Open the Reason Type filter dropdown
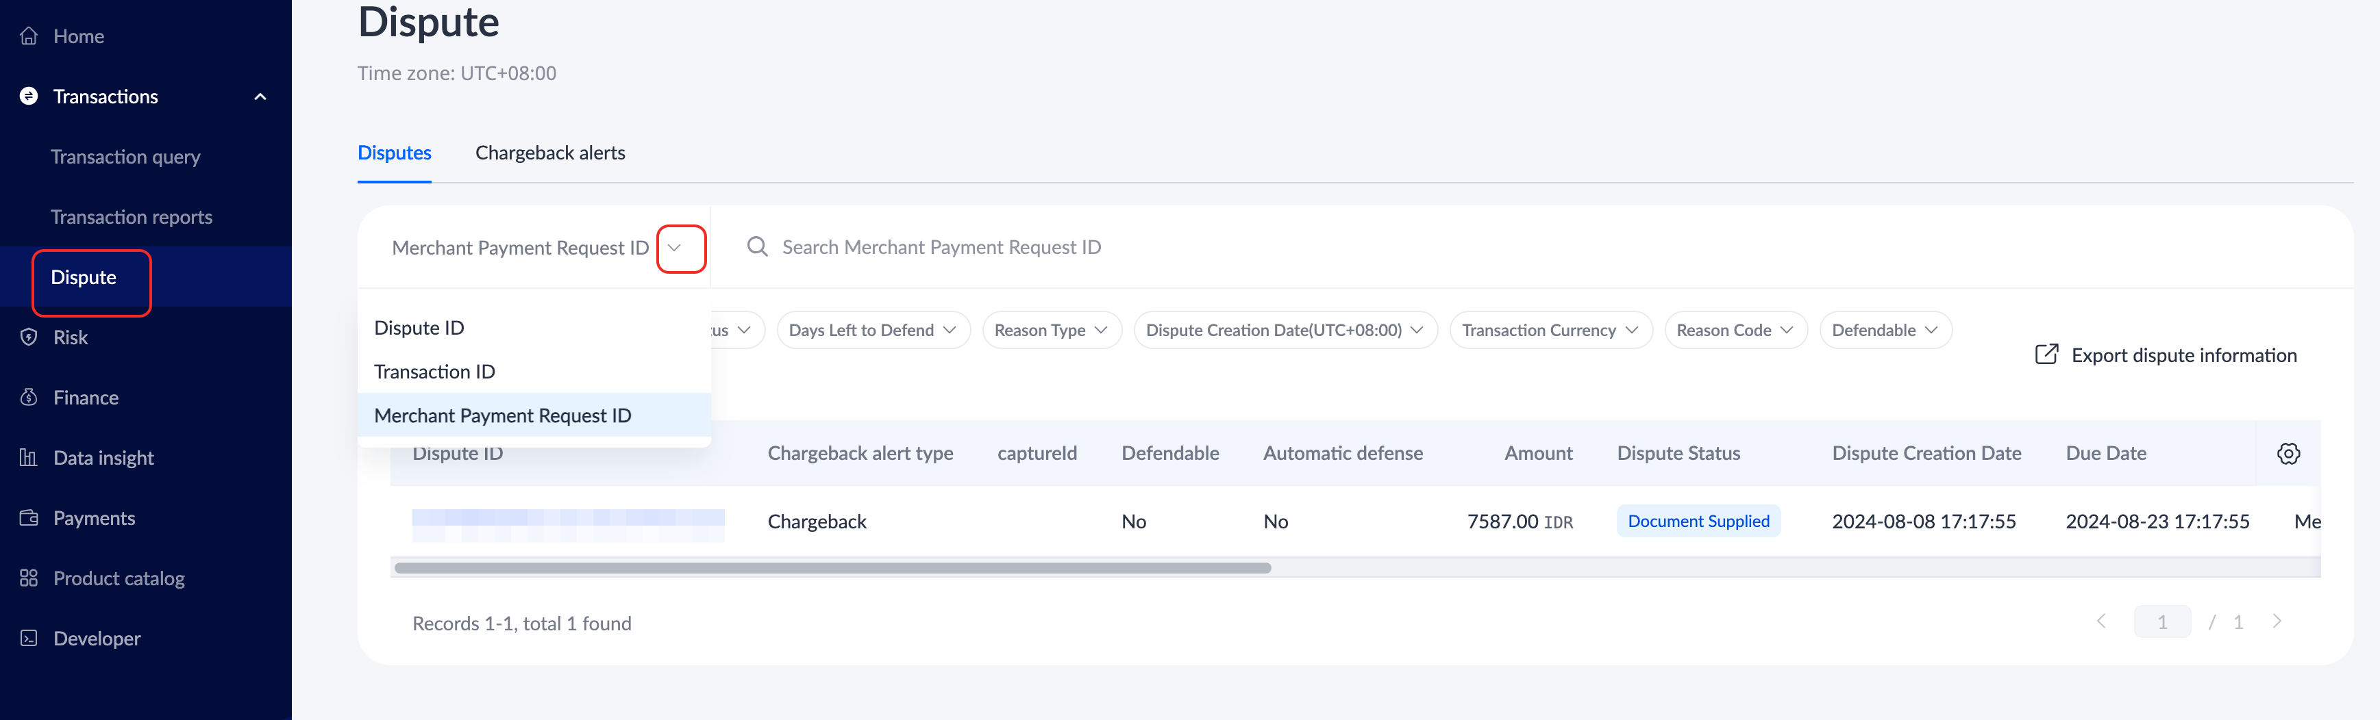This screenshot has width=2380, height=720. 1050,331
